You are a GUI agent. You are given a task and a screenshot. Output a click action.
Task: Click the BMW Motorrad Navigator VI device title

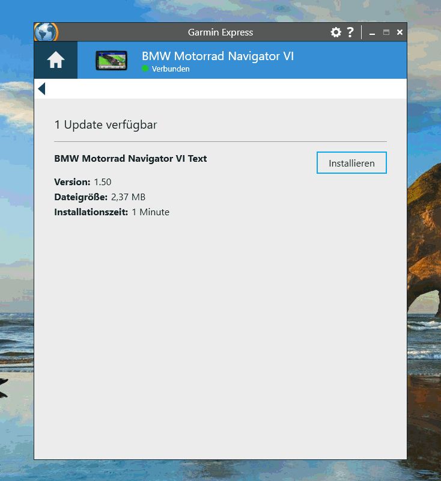[217, 57]
